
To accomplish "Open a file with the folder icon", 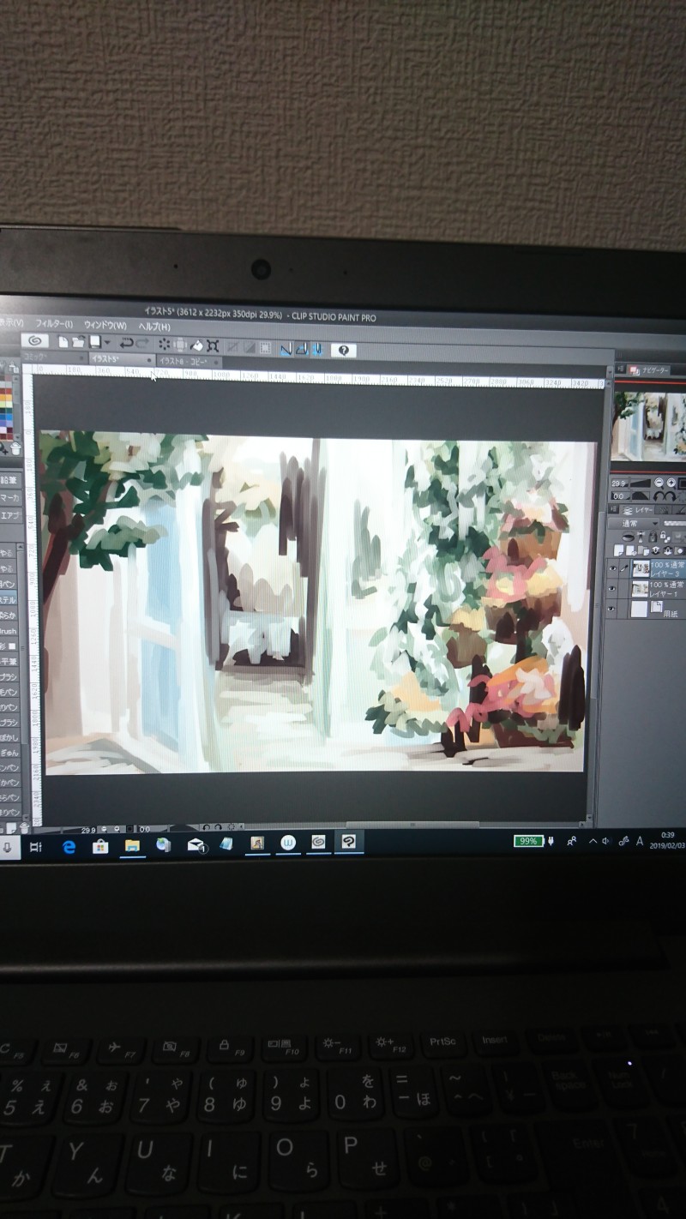I will (x=78, y=341).
